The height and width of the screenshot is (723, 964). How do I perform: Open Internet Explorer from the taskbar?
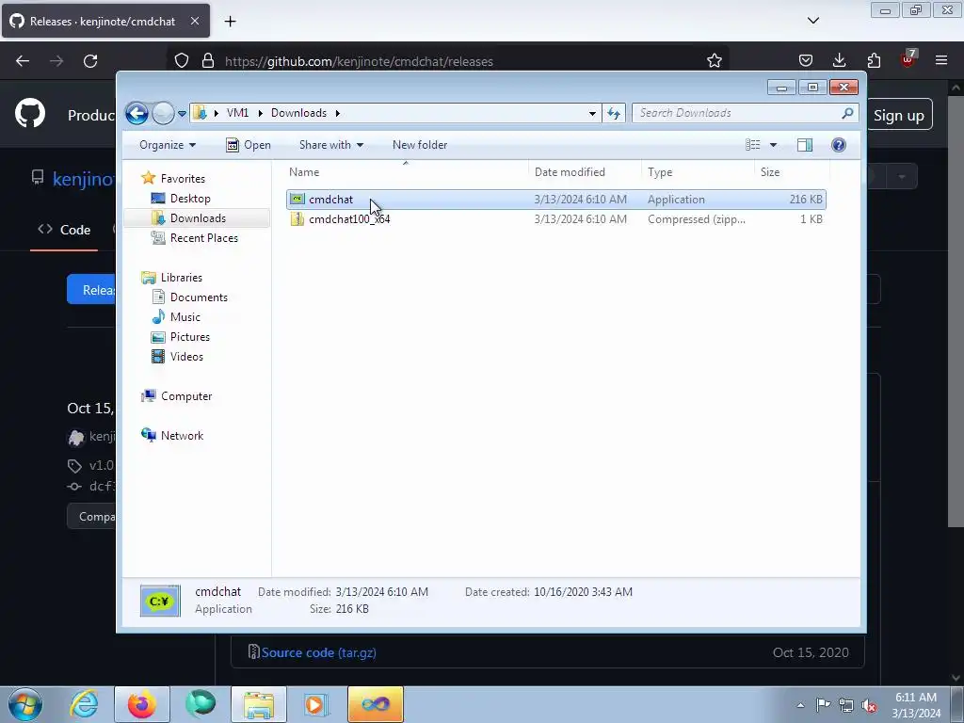point(84,704)
